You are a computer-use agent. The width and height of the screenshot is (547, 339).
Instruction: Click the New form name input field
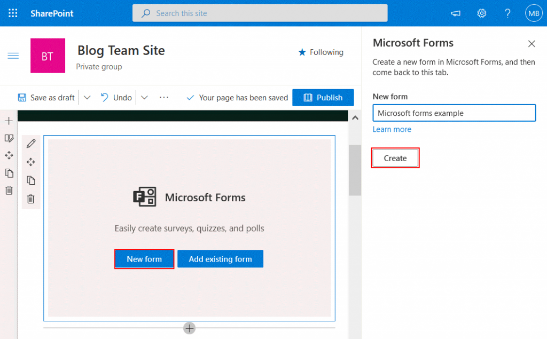pos(454,113)
